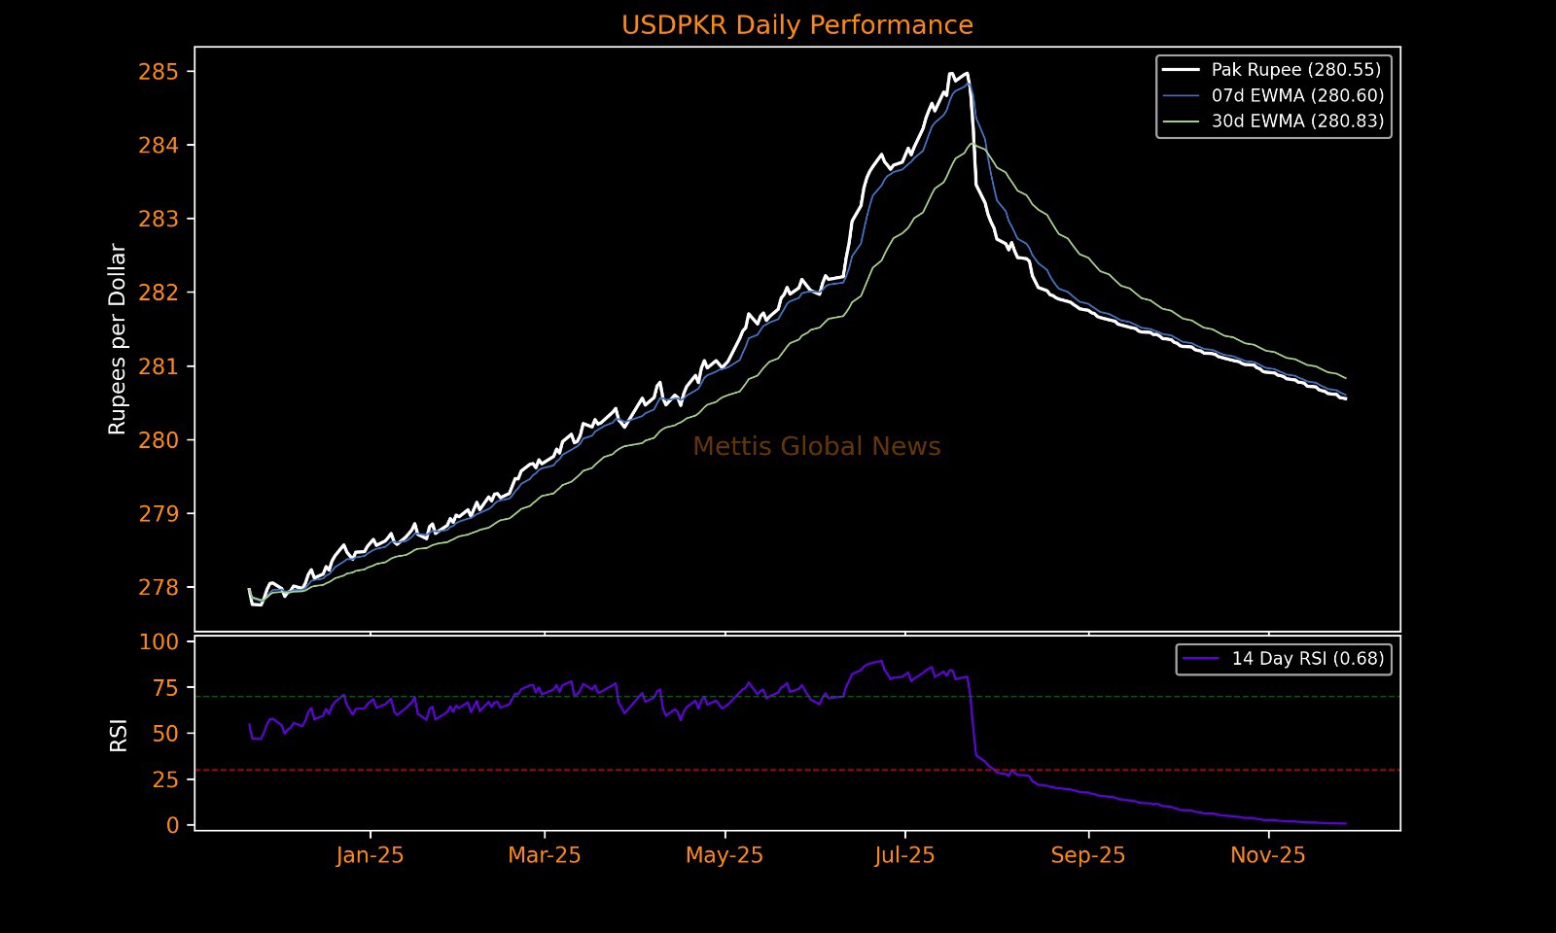Screen dimensions: 1556x933
Task: Click the Mettis Global News watermark
Action: coord(815,445)
